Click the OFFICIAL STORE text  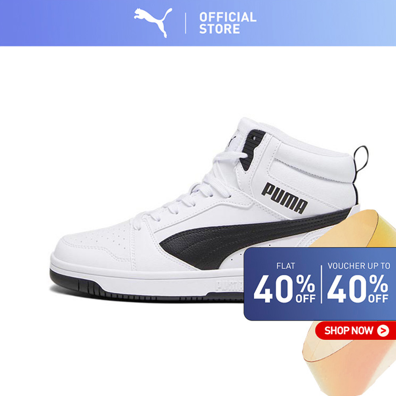click(228, 23)
